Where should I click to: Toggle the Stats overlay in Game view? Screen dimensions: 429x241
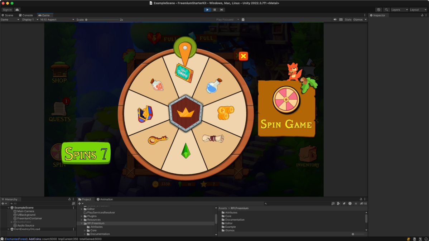[x=348, y=20]
